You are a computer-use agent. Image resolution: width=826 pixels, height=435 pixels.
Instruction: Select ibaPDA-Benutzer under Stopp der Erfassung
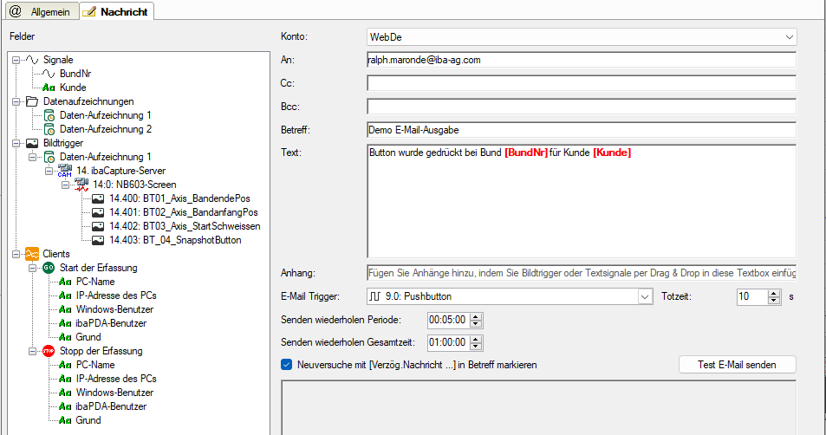tap(111, 406)
